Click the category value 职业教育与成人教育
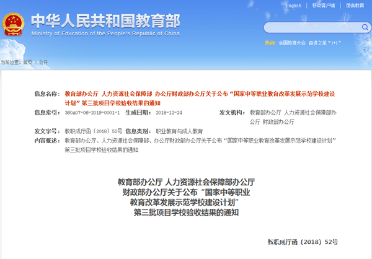This screenshot has height=259, width=372. 179,131
